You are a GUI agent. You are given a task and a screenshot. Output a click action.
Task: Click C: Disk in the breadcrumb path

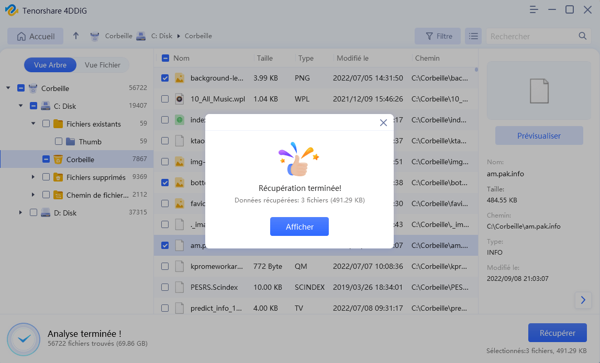click(161, 36)
